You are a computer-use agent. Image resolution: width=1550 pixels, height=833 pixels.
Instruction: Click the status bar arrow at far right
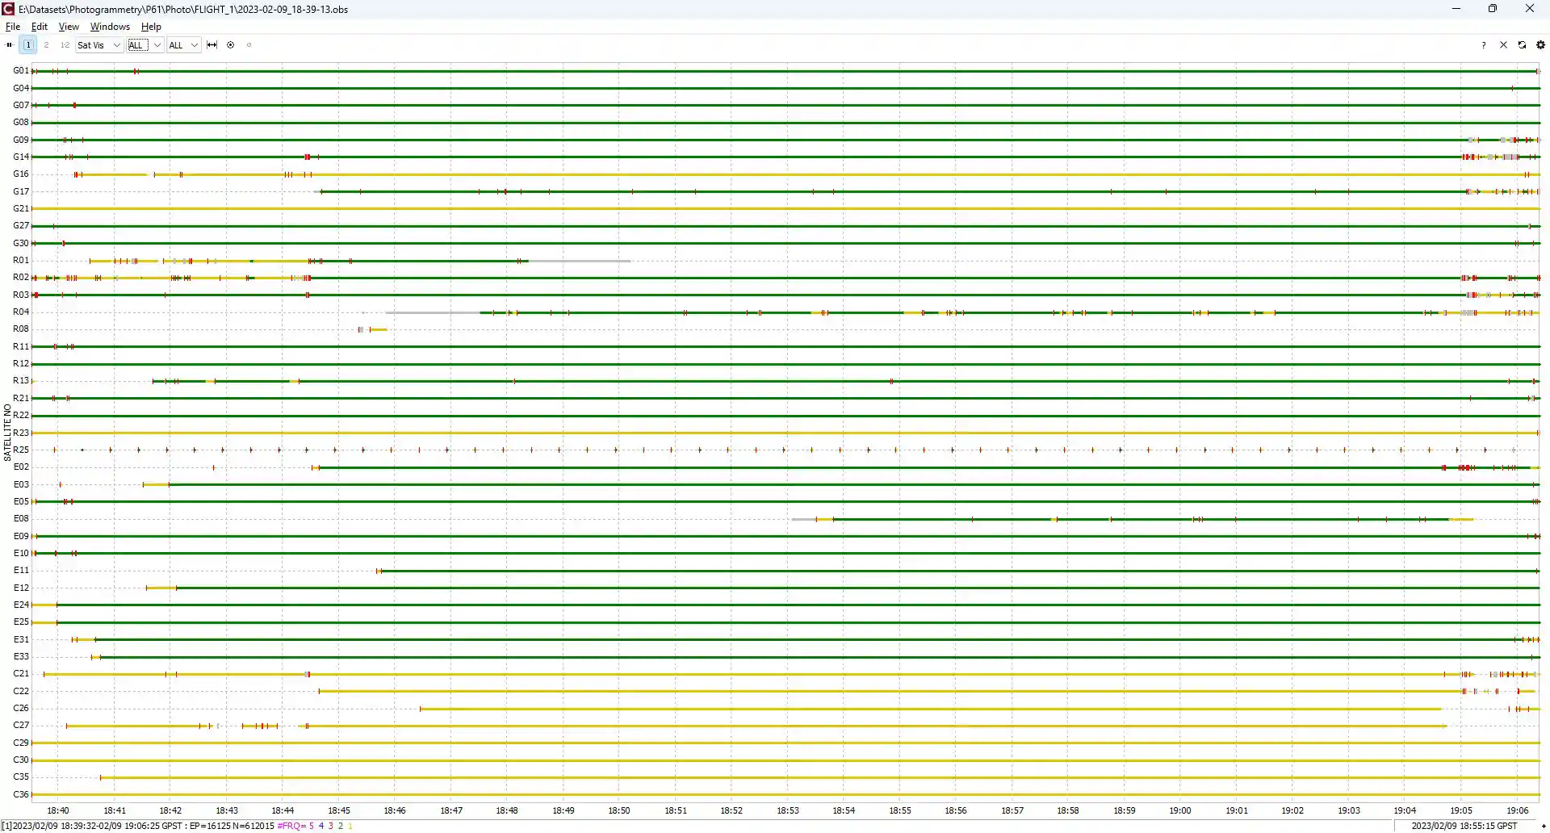point(1544,826)
